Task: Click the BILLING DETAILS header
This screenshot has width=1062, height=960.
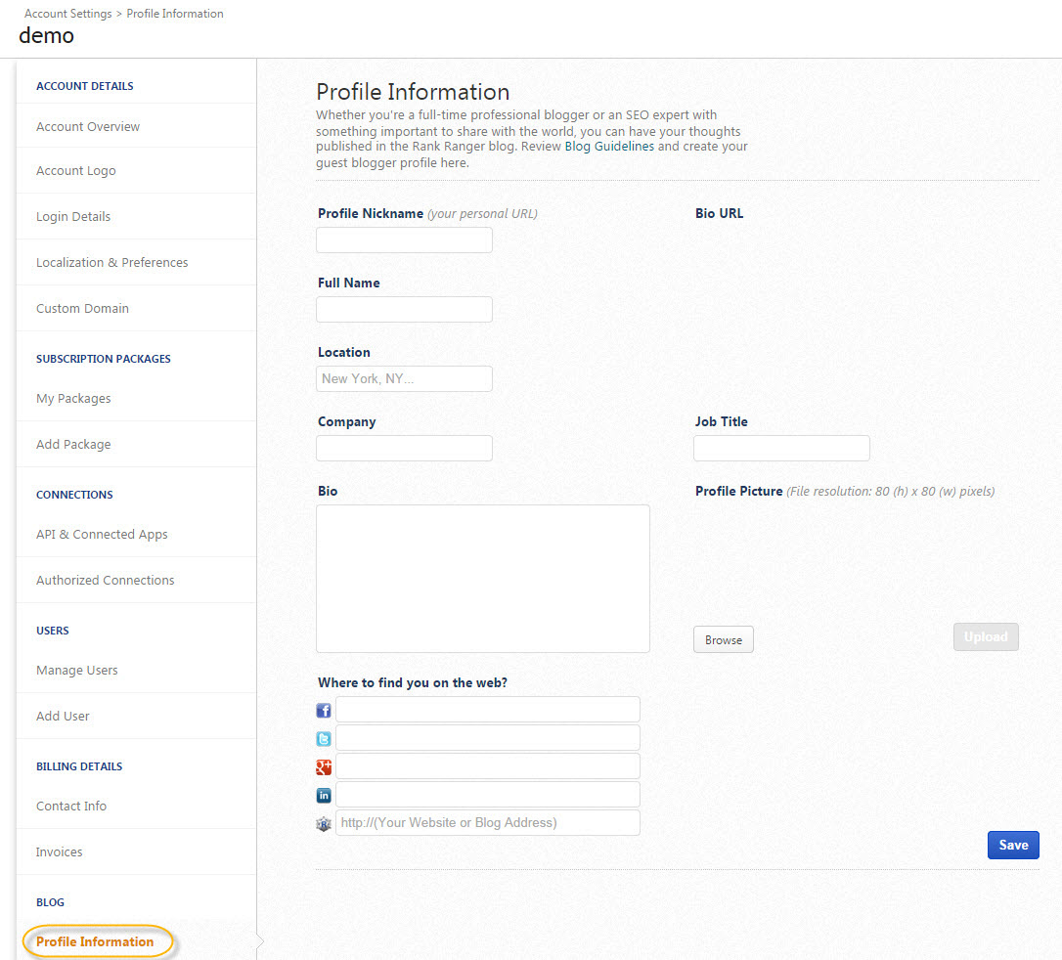Action: (x=79, y=766)
